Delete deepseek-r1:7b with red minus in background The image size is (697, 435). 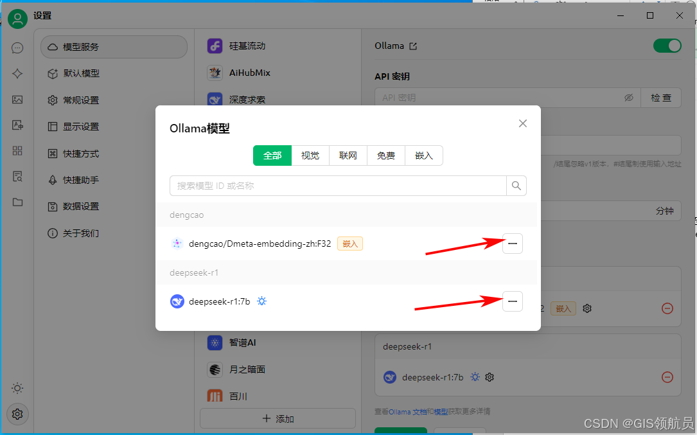(667, 377)
